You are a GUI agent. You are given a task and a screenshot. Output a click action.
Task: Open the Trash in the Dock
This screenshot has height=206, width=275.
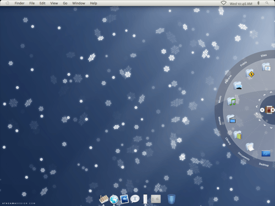(172, 199)
